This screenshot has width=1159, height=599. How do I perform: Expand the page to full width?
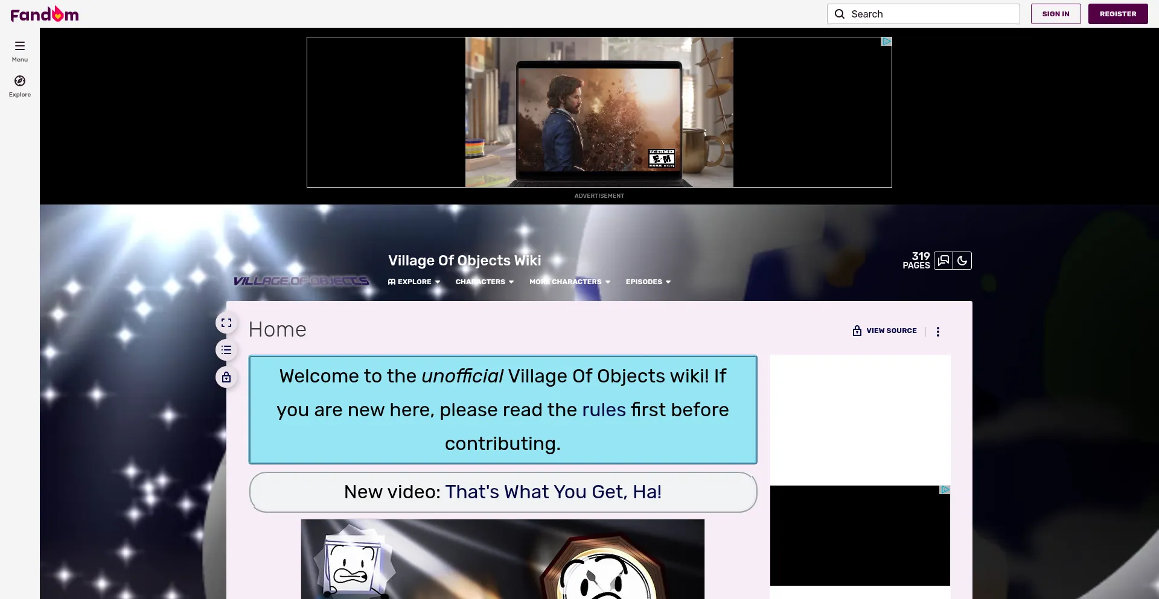pos(226,323)
